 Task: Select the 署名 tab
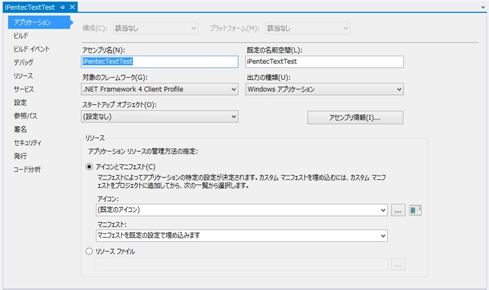click(20, 129)
